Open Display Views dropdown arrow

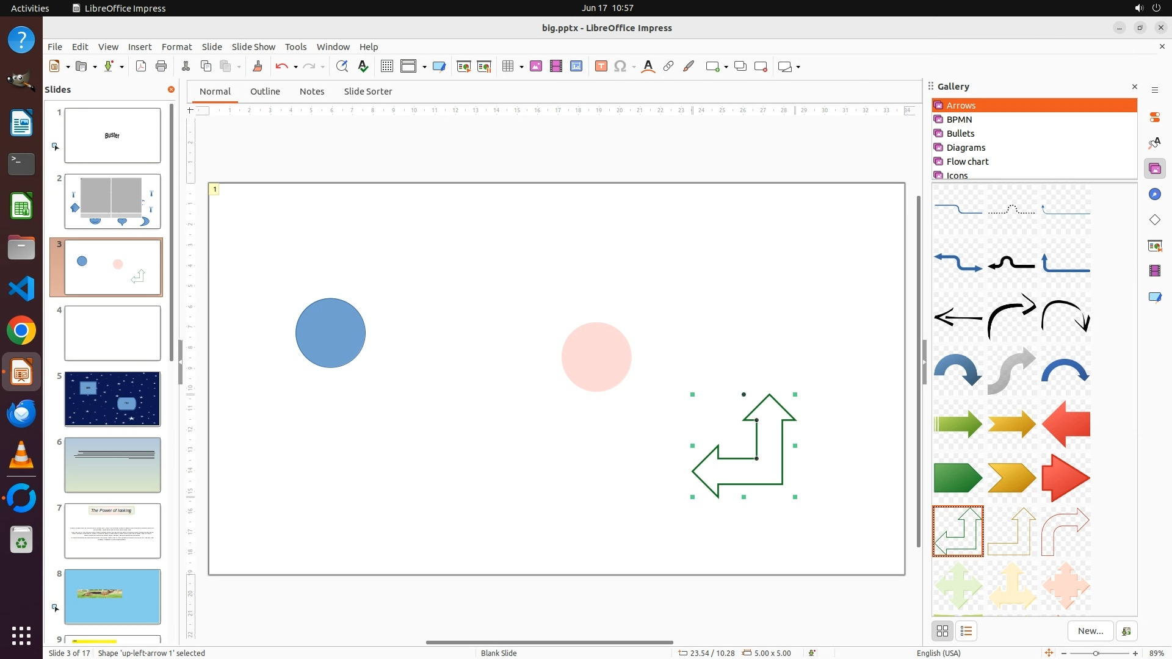coord(424,67)
